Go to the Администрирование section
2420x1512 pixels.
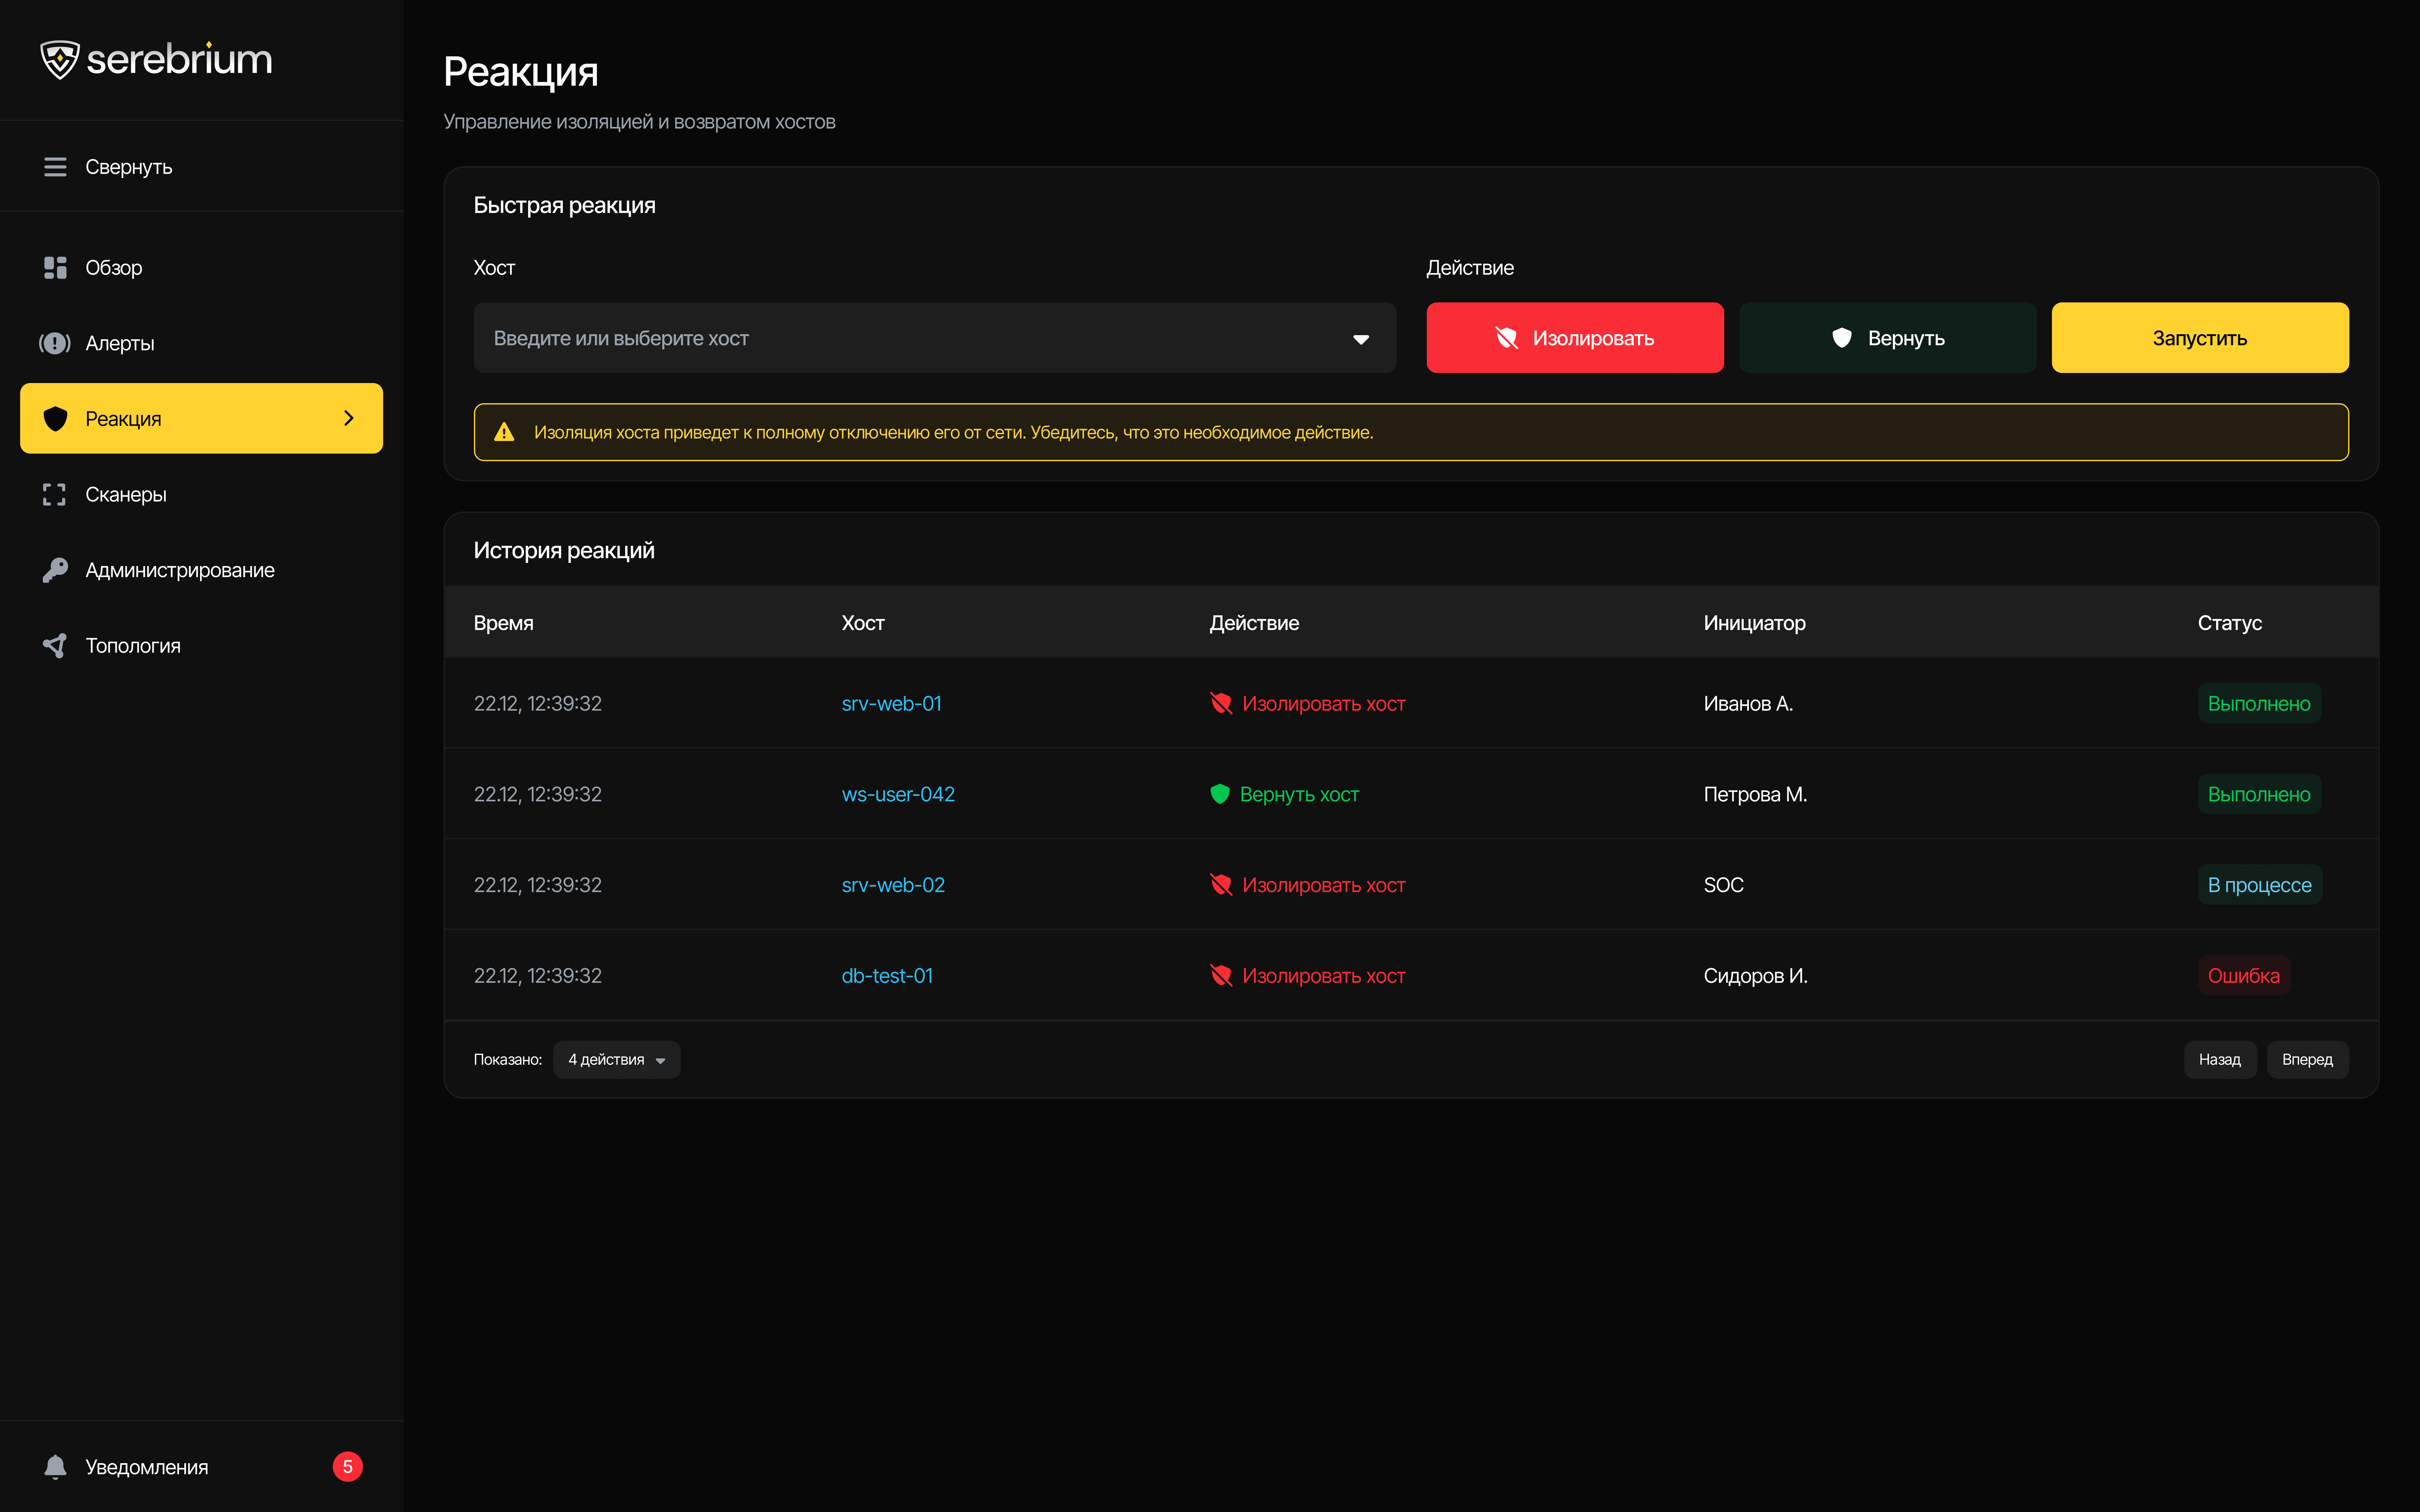(x=180, y=570)
